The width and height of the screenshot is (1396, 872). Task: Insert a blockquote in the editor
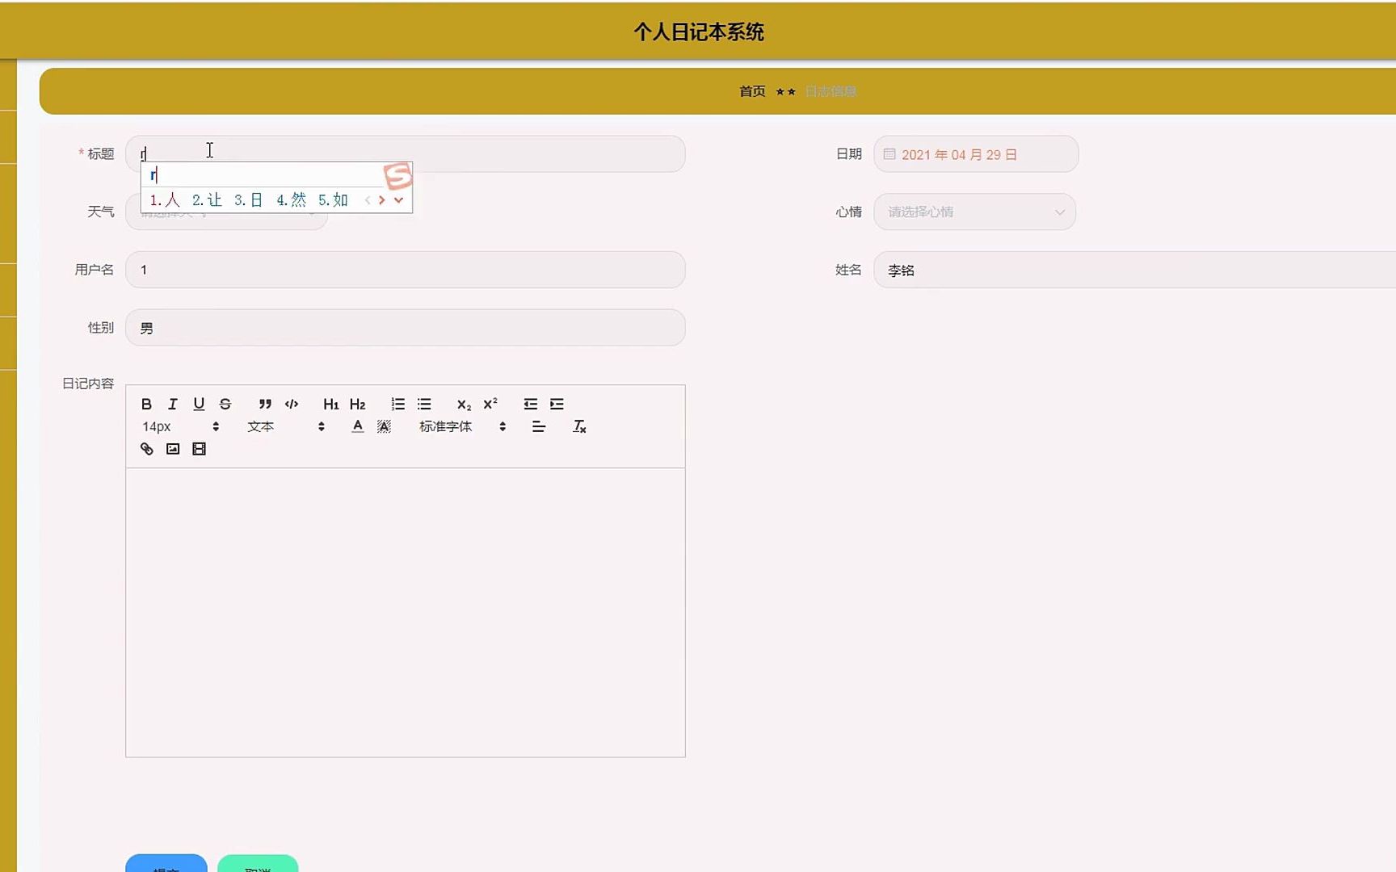click(x=265, y=404)
